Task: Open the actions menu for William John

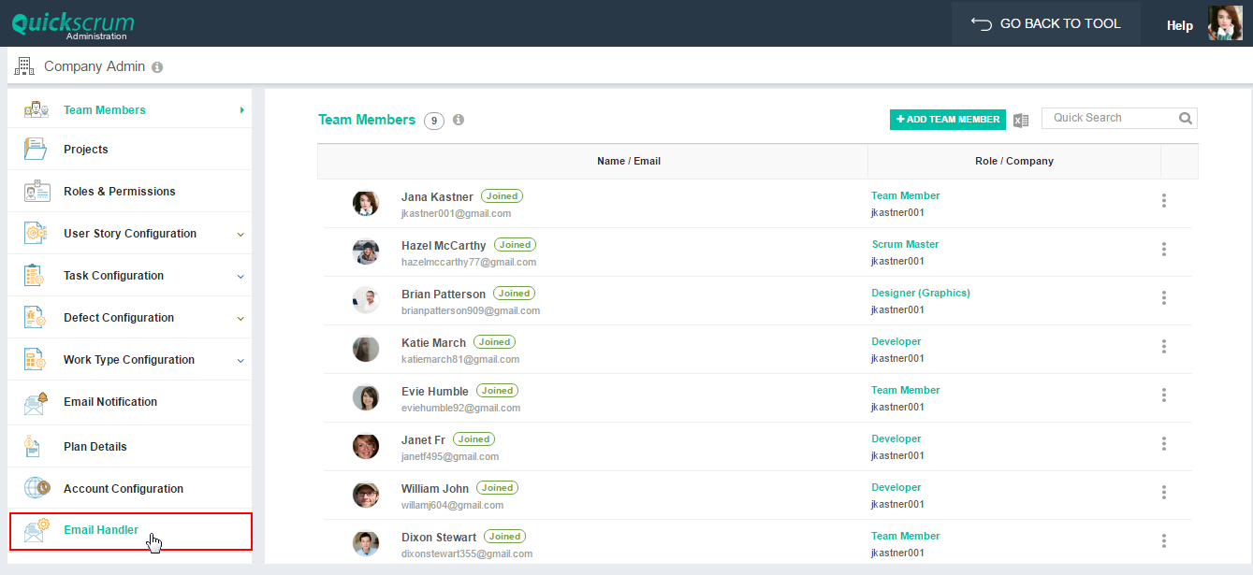Action: point(1164,493)
